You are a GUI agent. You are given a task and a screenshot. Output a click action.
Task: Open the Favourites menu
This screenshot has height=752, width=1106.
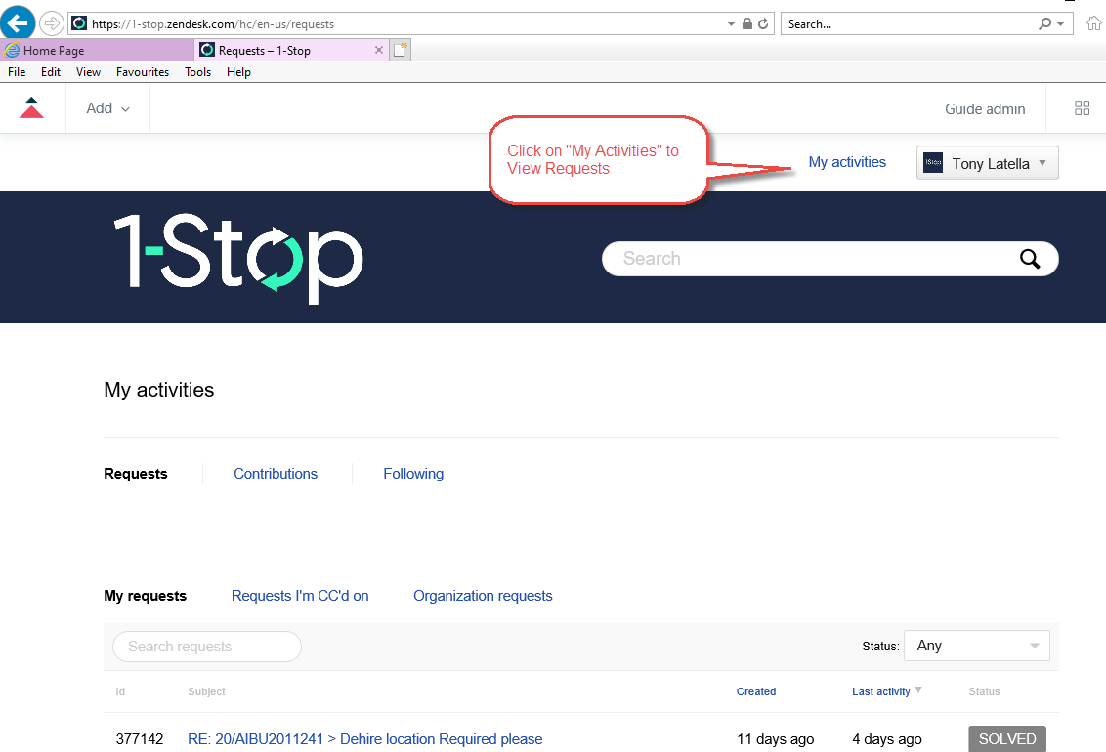142,71
